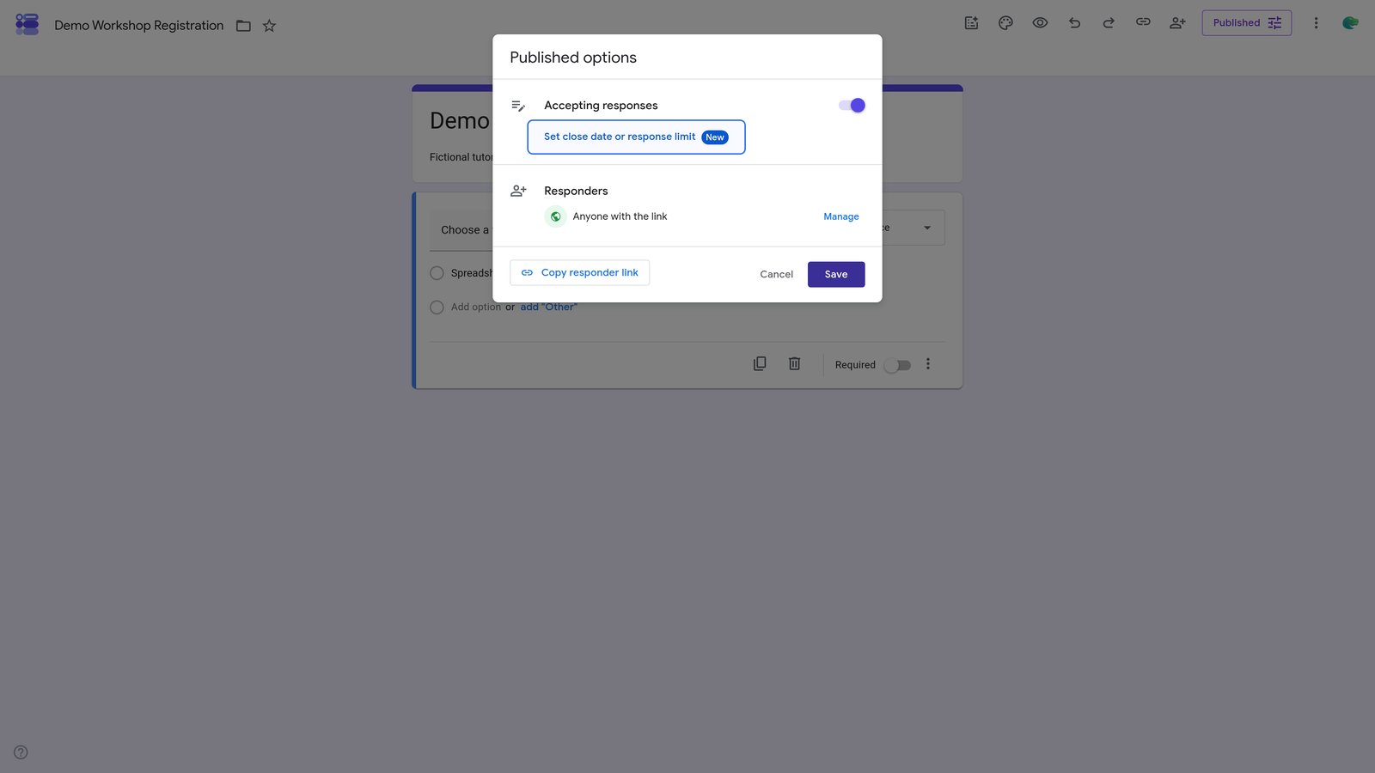Click the redo arrow icon
The height and width of the screenshot is (773, 1375).
[x=1109, y=23]
